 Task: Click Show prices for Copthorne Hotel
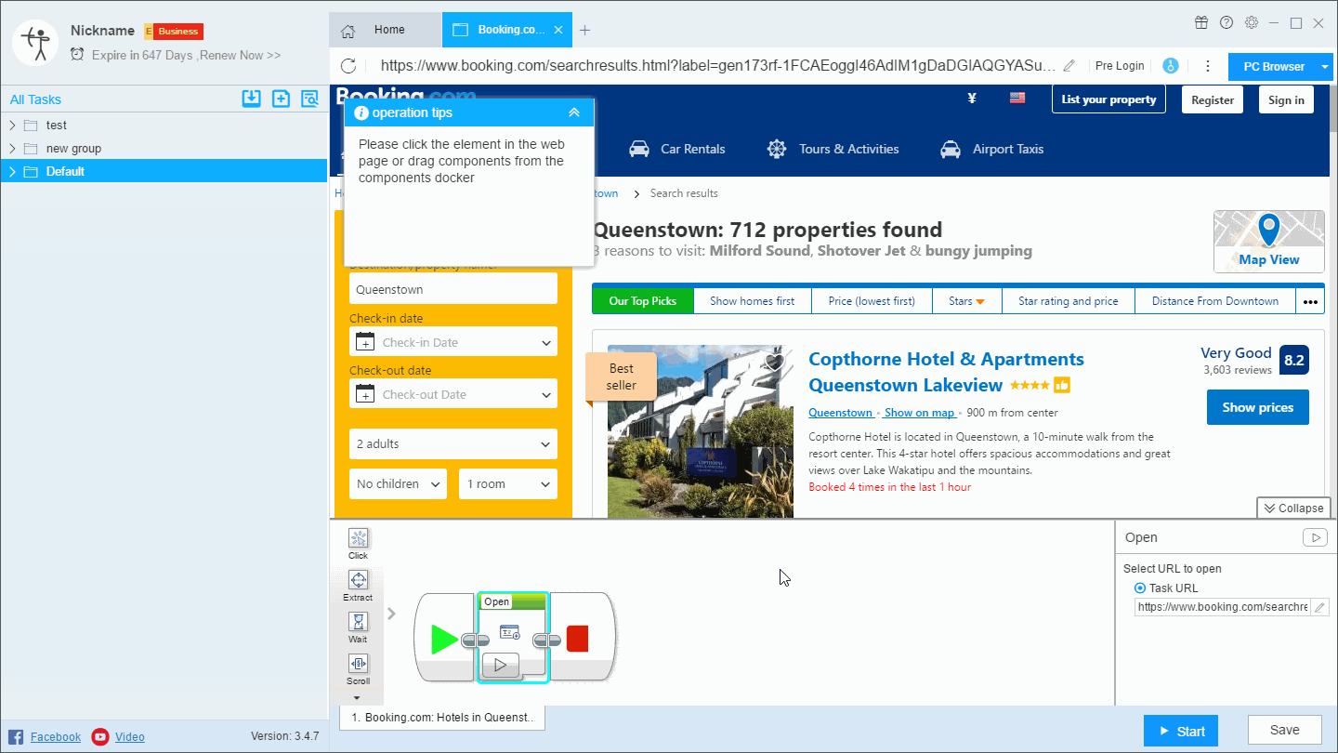1257,407
